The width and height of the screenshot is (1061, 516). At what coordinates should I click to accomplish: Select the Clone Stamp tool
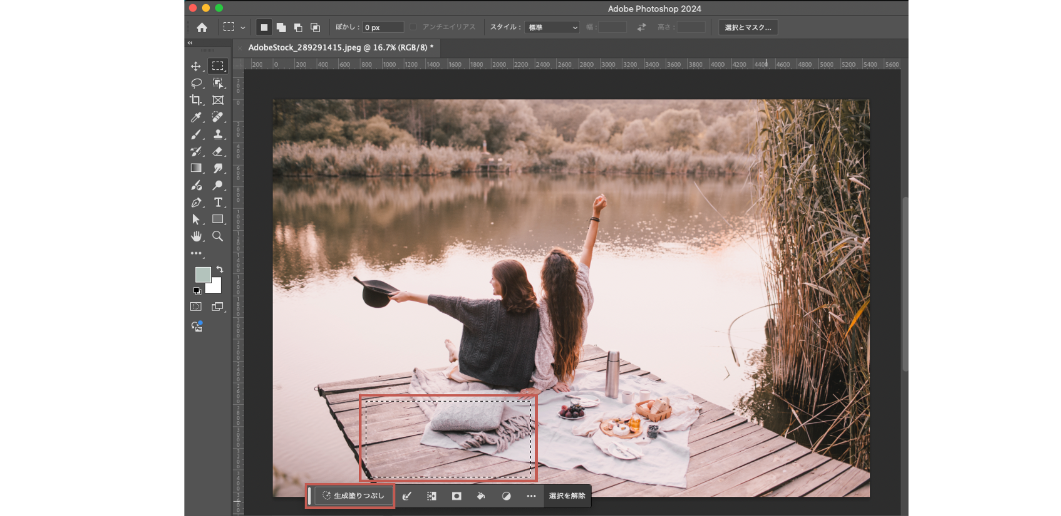pos(218,135)
